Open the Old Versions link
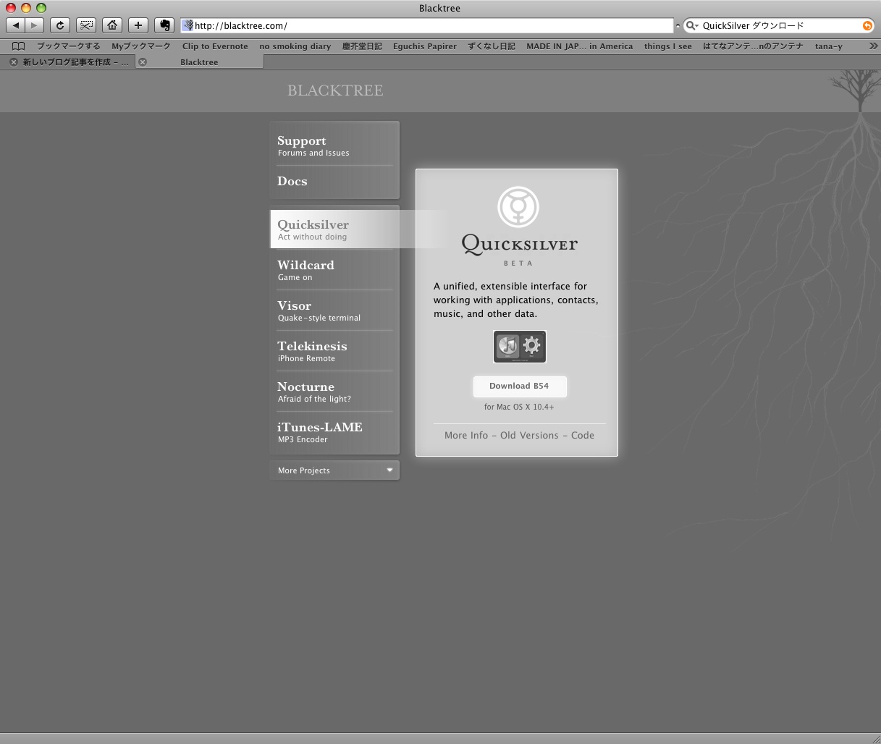The image size is (881, 744). tap(529, 435)
